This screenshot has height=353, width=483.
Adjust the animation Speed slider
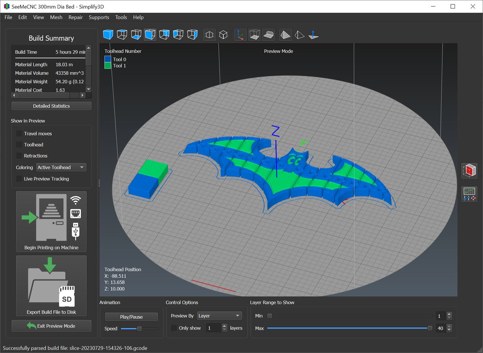click(x=139, y=328)
